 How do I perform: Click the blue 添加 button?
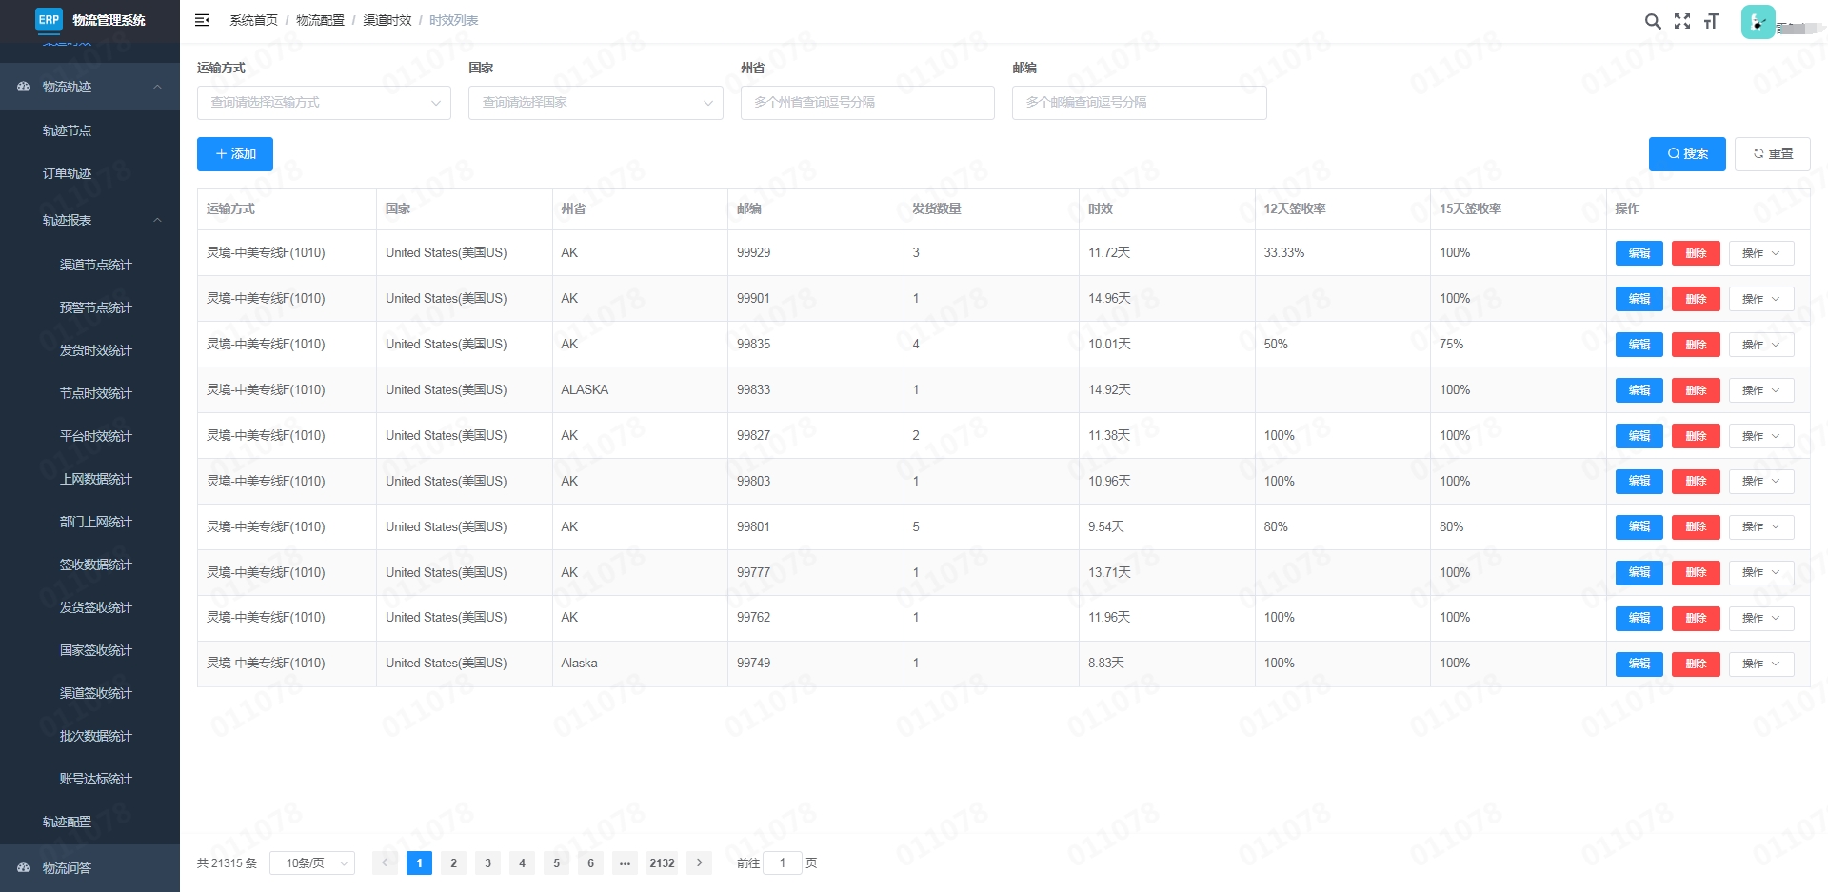235,154
